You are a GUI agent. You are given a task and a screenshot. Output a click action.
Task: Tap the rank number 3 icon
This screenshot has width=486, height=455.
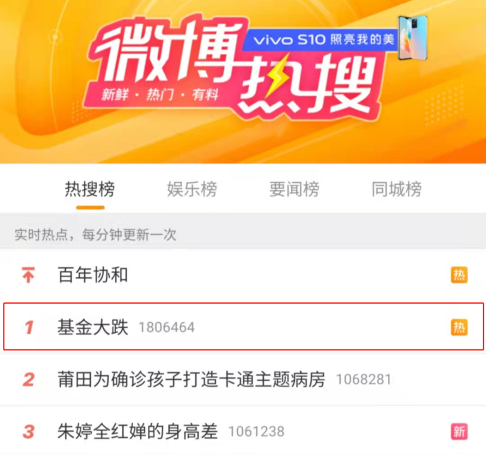pyautogui.click(x=29, y=432)
